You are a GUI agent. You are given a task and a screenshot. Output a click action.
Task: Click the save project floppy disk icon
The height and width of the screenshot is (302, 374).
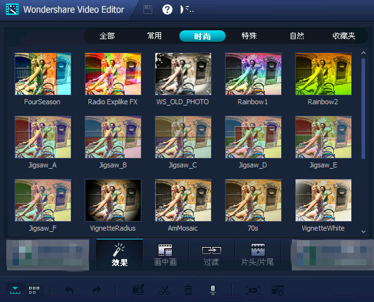(x=148, y=9)
